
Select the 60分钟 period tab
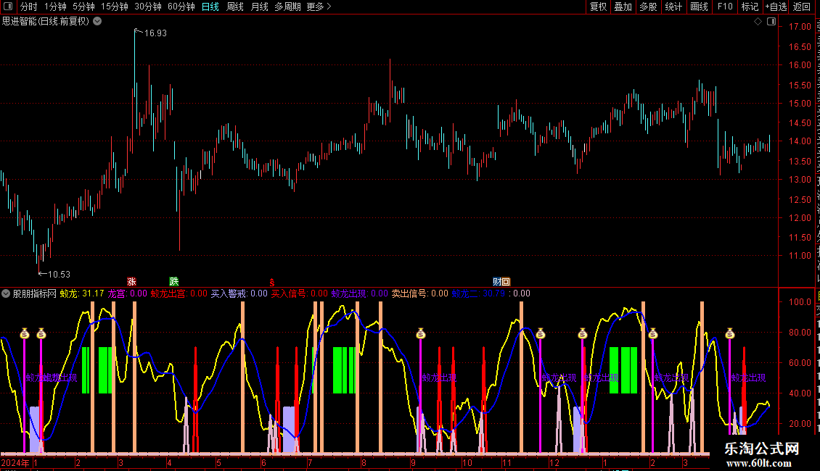(181, 7)
